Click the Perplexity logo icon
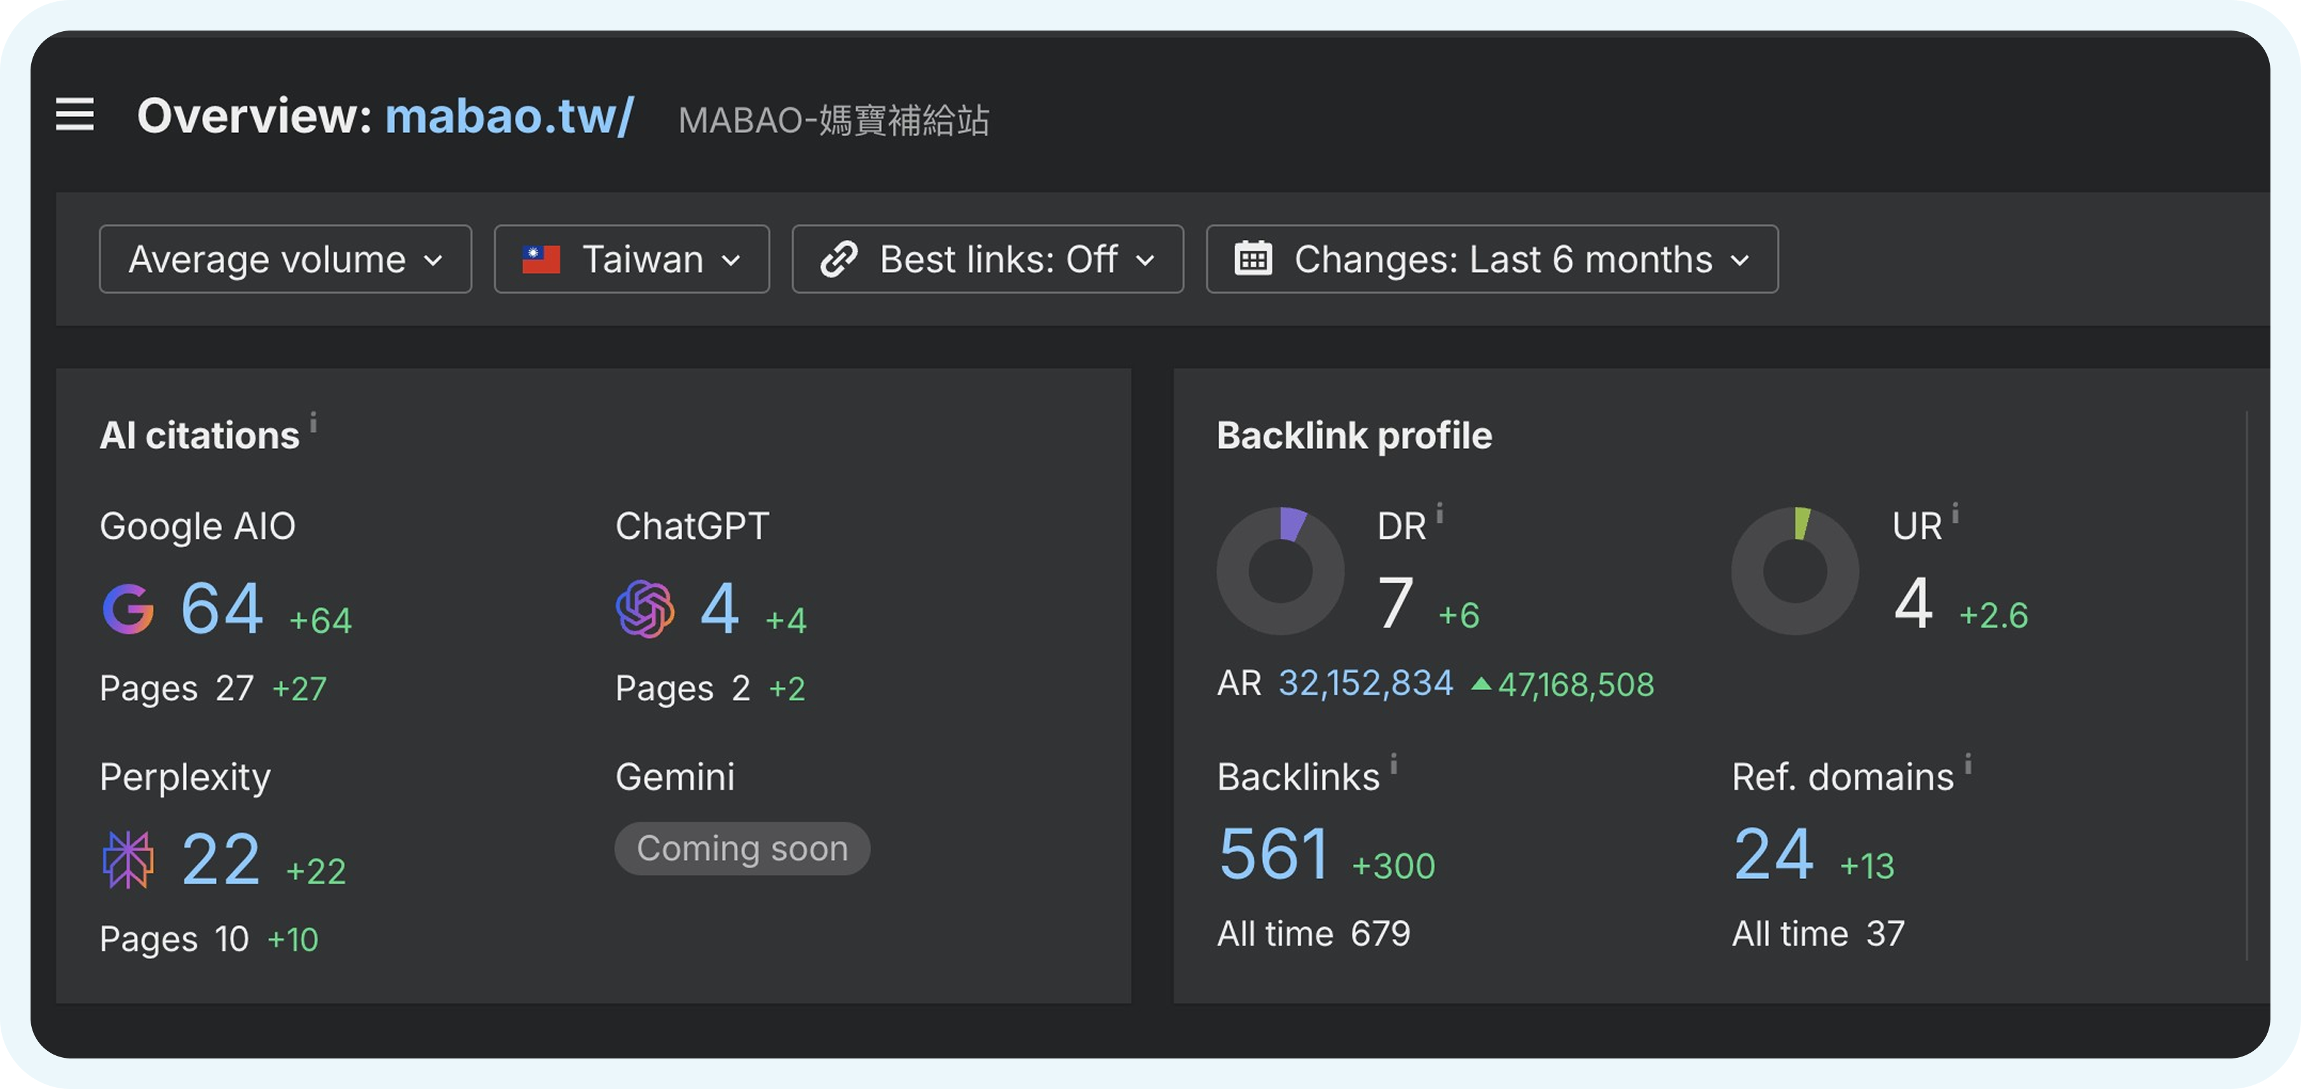 coord(128,859)
